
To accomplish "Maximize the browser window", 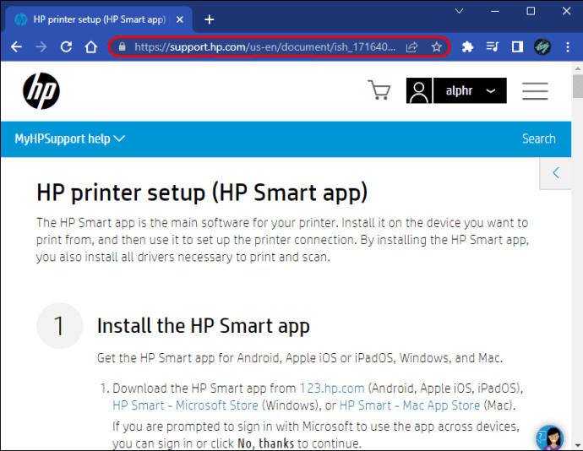I will click(531, 11).
